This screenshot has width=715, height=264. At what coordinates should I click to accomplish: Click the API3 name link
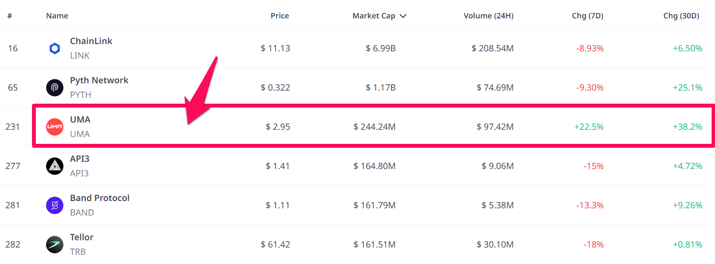point(80,159)
